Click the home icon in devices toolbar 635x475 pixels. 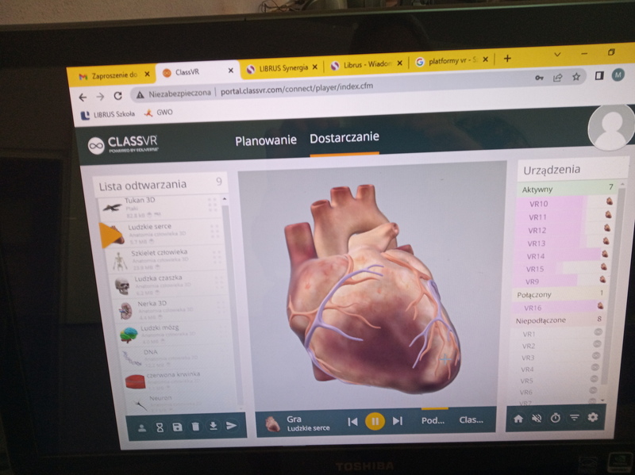point(518,418)
